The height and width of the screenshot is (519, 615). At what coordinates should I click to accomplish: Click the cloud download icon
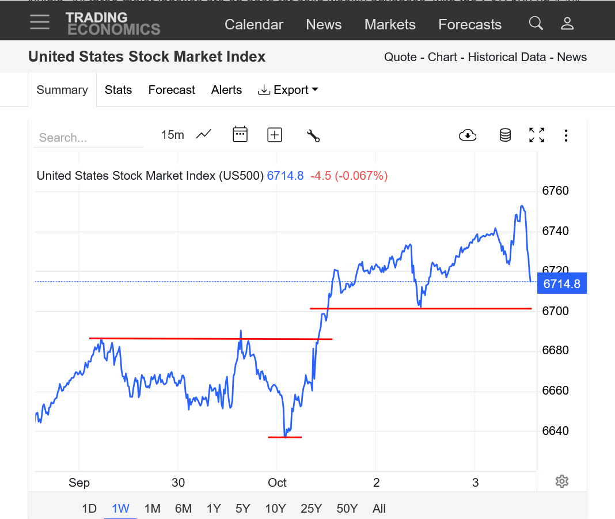click(x=468, y=135)
